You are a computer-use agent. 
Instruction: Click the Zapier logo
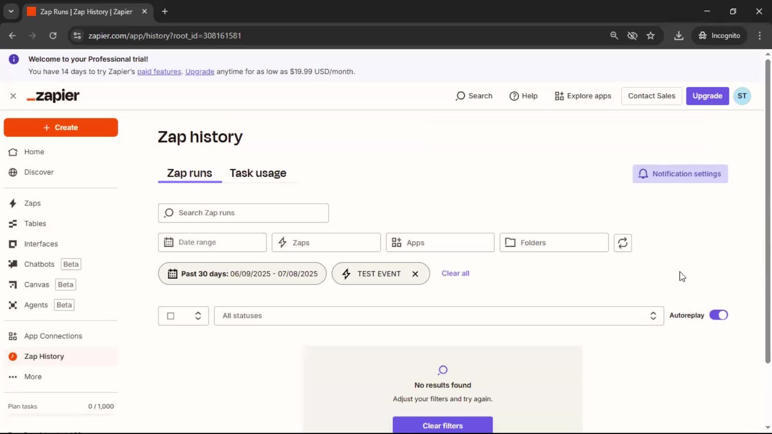tap(53, 96)
